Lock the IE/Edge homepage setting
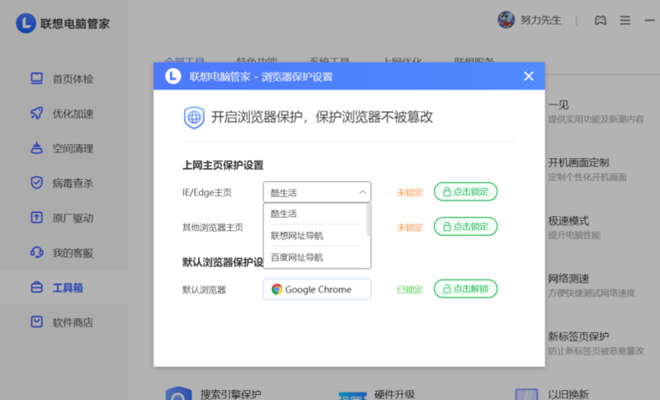660x400 pixels. click(x=465, y=192)
